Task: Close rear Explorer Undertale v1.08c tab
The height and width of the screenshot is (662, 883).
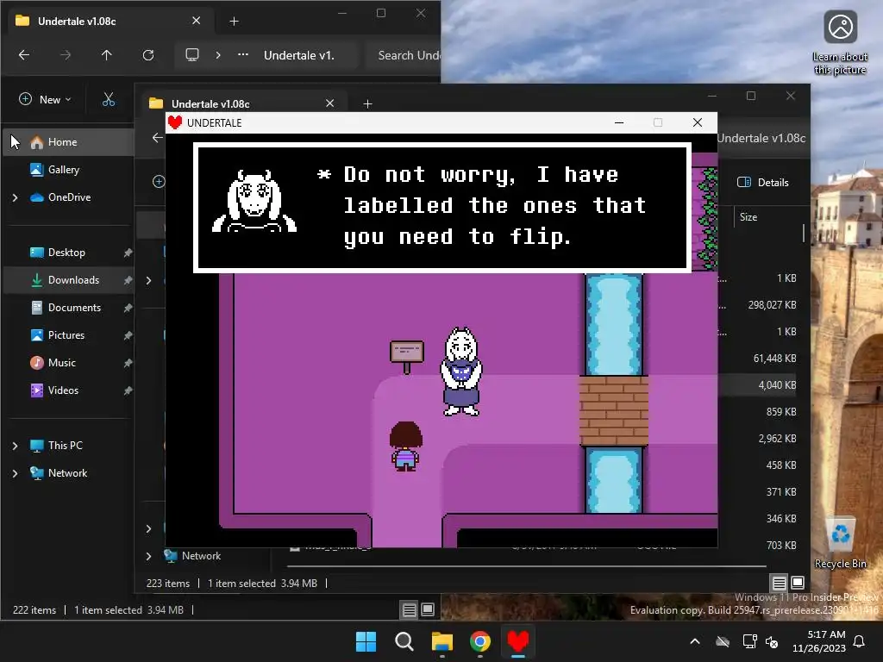Action: click(196, 21)
